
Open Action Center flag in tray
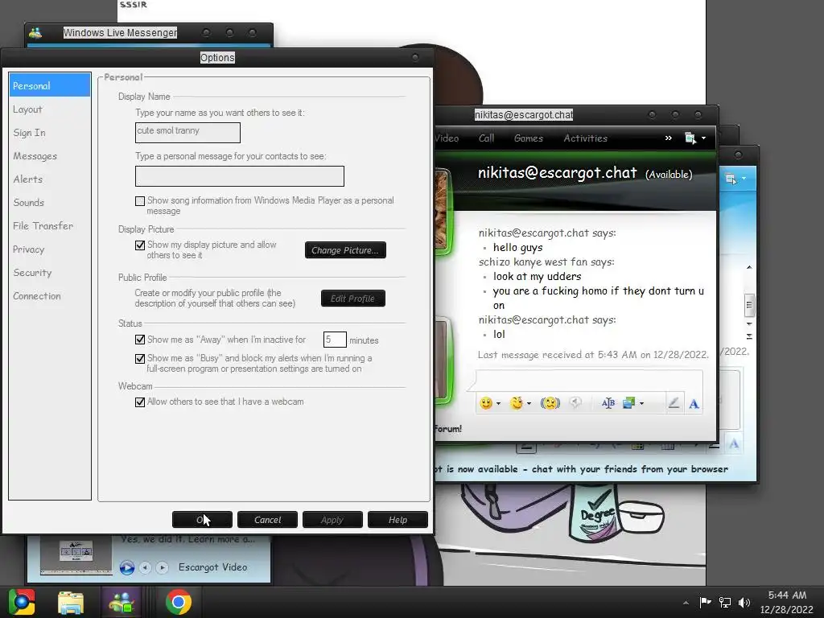coord(705,602)
